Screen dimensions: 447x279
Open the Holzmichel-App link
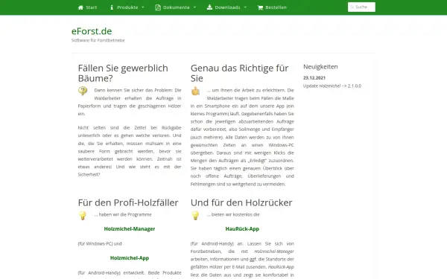(x=130, y=258)
